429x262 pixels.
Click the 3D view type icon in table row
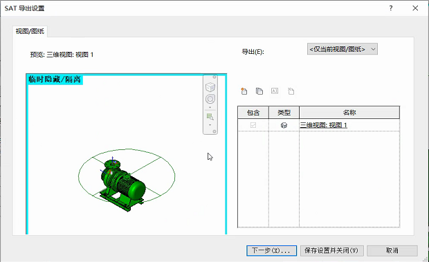(284, 125)
